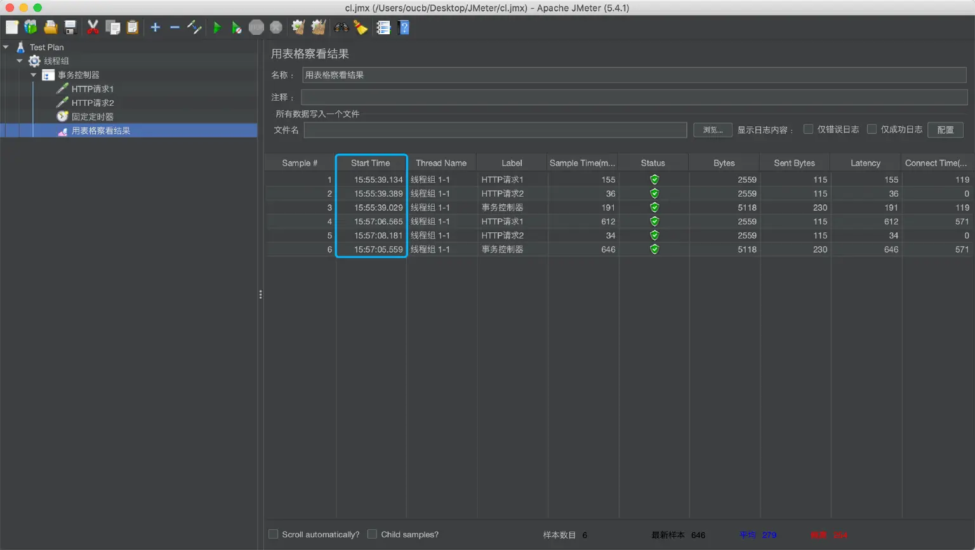Click the 文件名 filename input field
The width and height of the screenshot is (975, 550).
point(495,130)
